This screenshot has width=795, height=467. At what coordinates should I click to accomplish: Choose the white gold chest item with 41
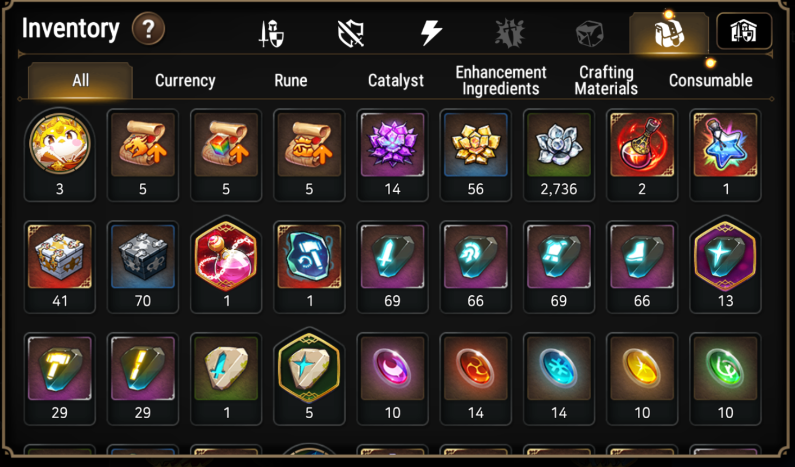(x=60, y=267)
